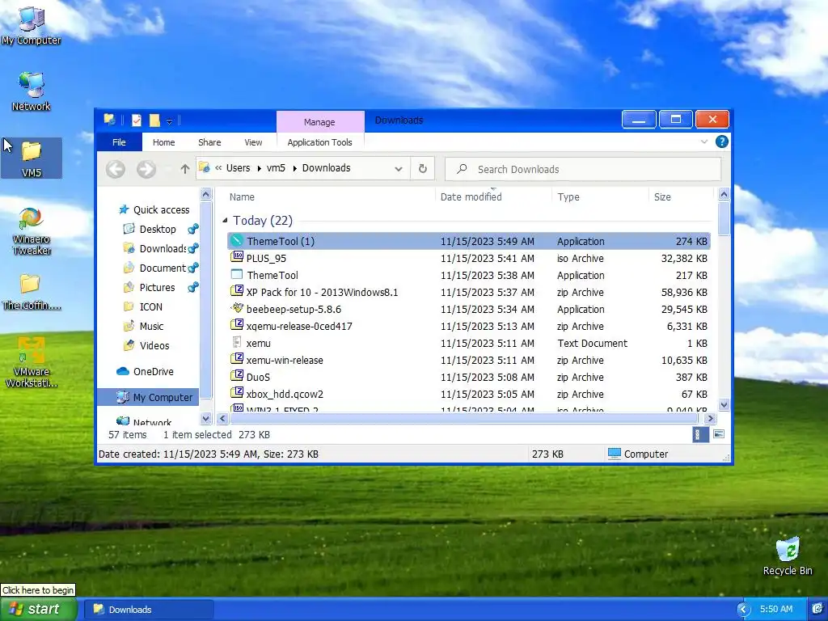Select beebeep-setup-5.8.6 installer
The image size is (828, 621).
469,309
